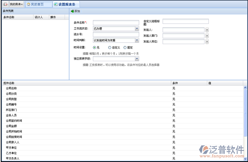The width and height of the screenshot is (248, 162).
Task: Select the 无 time setting radio
Action: pyautogui.click(x=94, y=48)
